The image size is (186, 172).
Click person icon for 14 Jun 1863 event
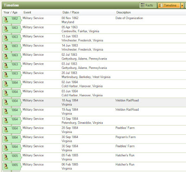(x=6, y=47)
